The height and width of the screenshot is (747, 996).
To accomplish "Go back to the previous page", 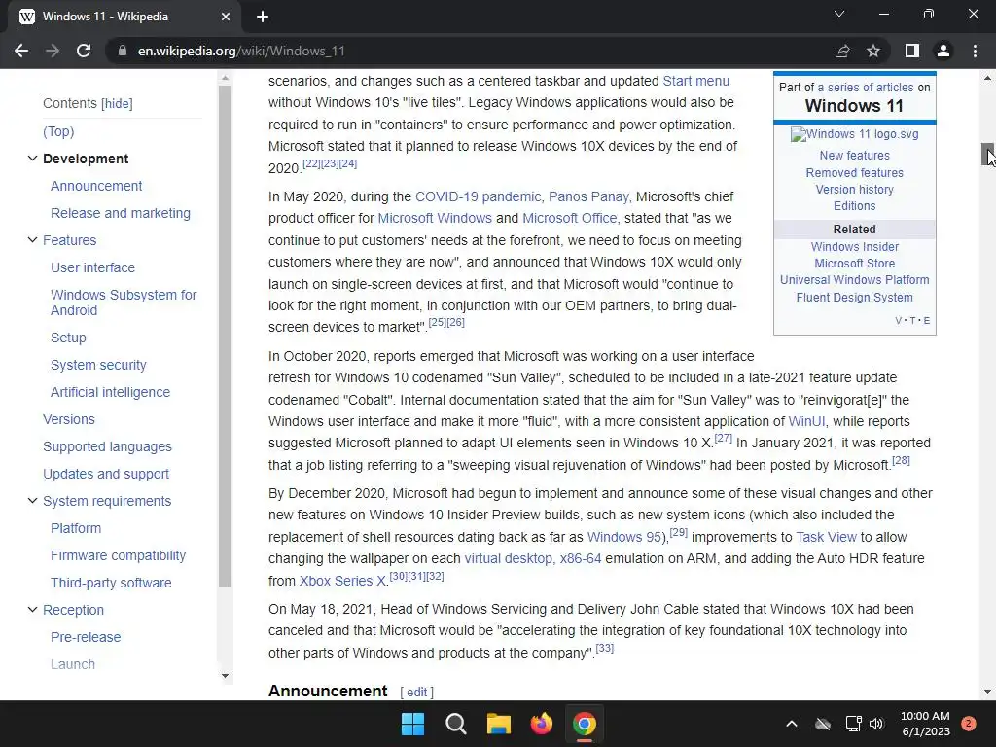I will pyautogui.click(x=21, y=51).
